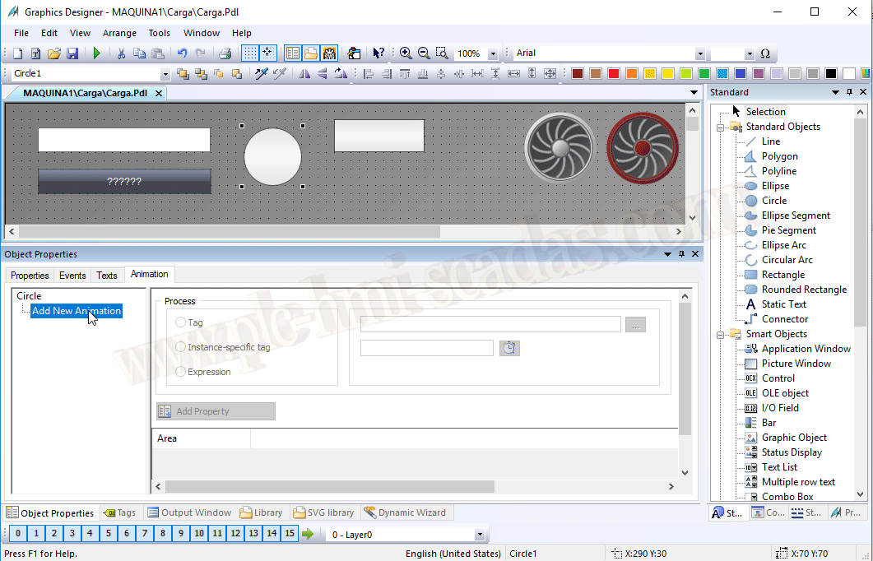The height and width of the screenshot is (561, 873).
Task: Open the Arial font dropdown
Action: click(700, 53)
